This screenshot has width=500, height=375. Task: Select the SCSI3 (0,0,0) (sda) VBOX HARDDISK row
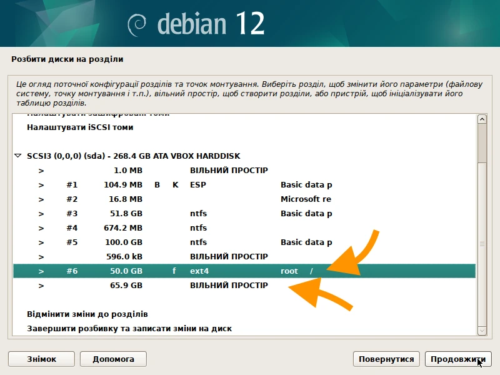[x=244, y=156]
